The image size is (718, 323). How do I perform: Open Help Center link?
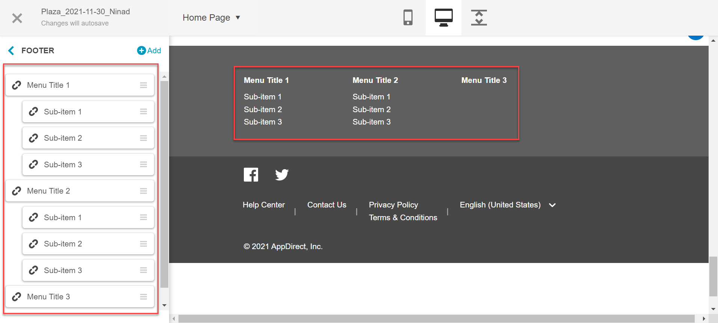[x=264, y=205]
